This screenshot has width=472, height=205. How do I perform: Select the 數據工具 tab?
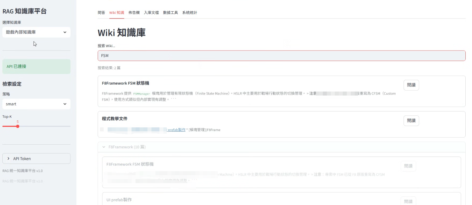click(170, 12)
